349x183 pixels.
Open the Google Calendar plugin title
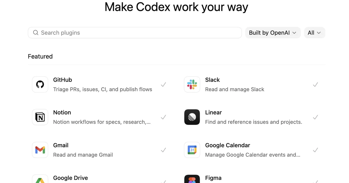coord(227,145)
